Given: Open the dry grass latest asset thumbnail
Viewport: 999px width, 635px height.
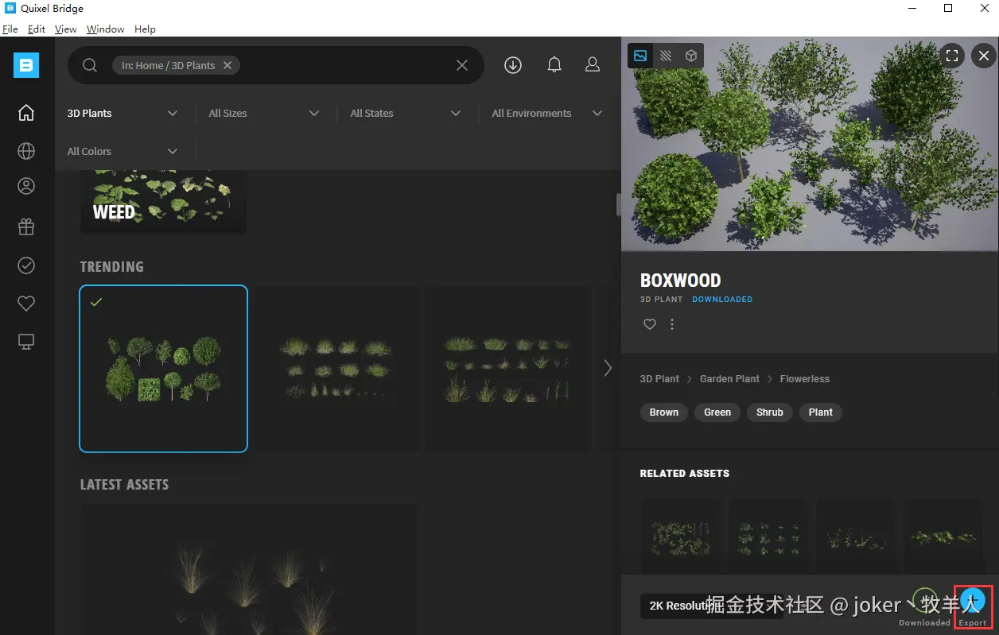Looking at the screenshot, I should (x=247, y=569).
